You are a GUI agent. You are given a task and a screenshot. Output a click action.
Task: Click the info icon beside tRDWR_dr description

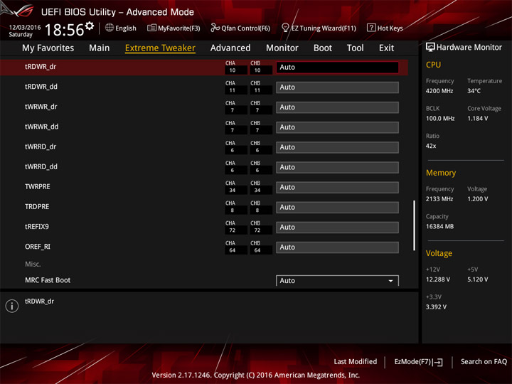(12, 306)
